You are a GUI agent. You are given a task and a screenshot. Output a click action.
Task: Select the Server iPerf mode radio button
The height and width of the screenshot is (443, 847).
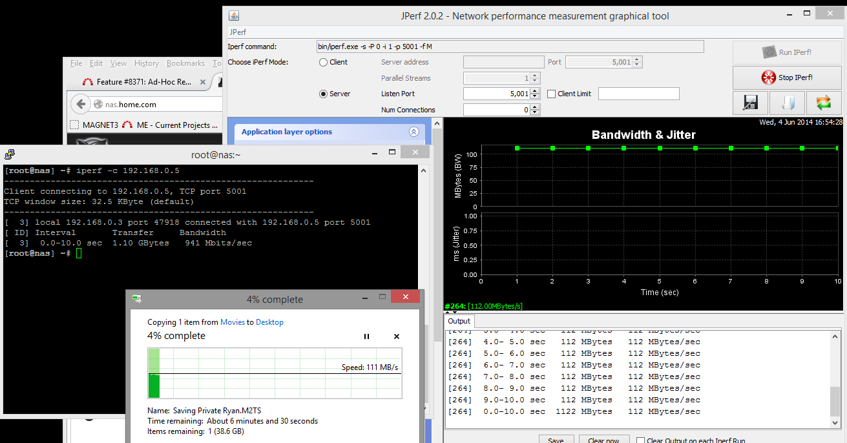click(x=323, y=94)
